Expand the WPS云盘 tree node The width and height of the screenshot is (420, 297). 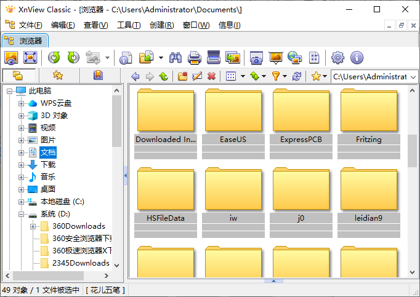(x=21, y=103)
